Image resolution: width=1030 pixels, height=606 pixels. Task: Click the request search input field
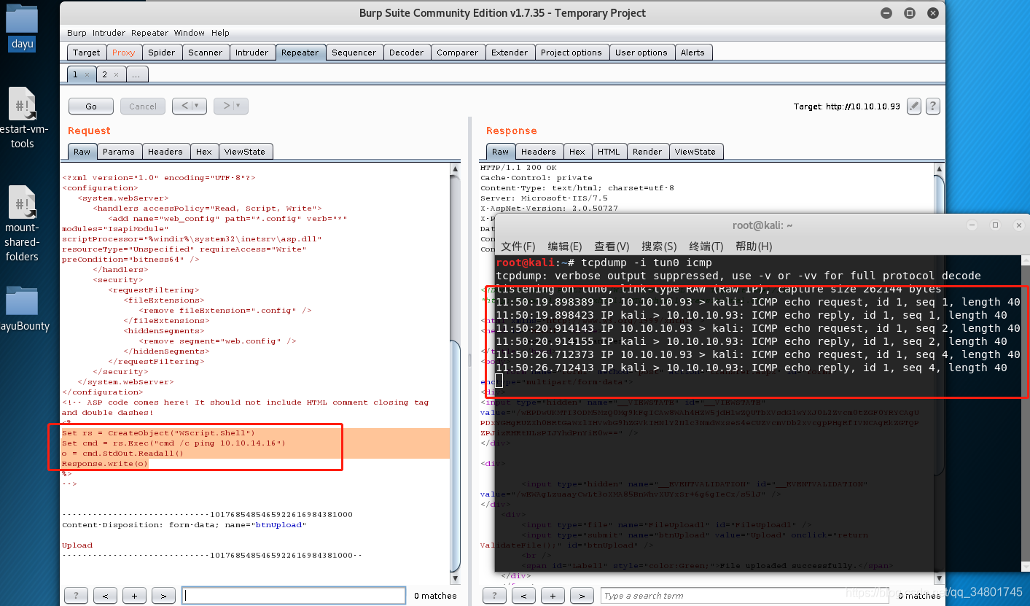tap(294, 596)
